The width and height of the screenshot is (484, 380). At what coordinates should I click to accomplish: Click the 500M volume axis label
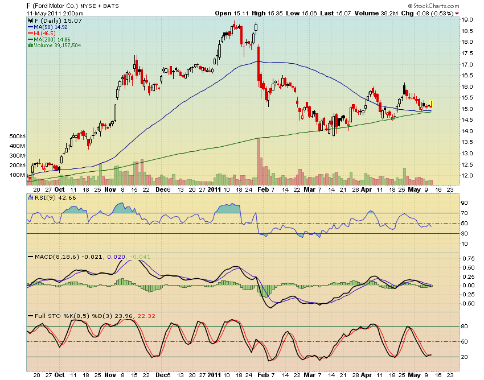click(17, 137)
